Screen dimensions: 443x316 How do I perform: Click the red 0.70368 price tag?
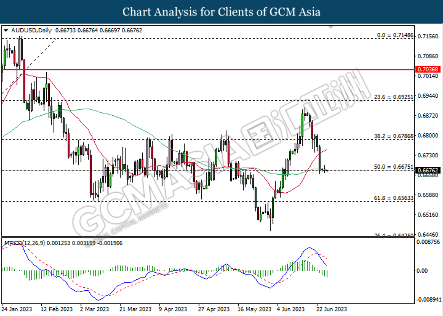[x=428, y=69]
